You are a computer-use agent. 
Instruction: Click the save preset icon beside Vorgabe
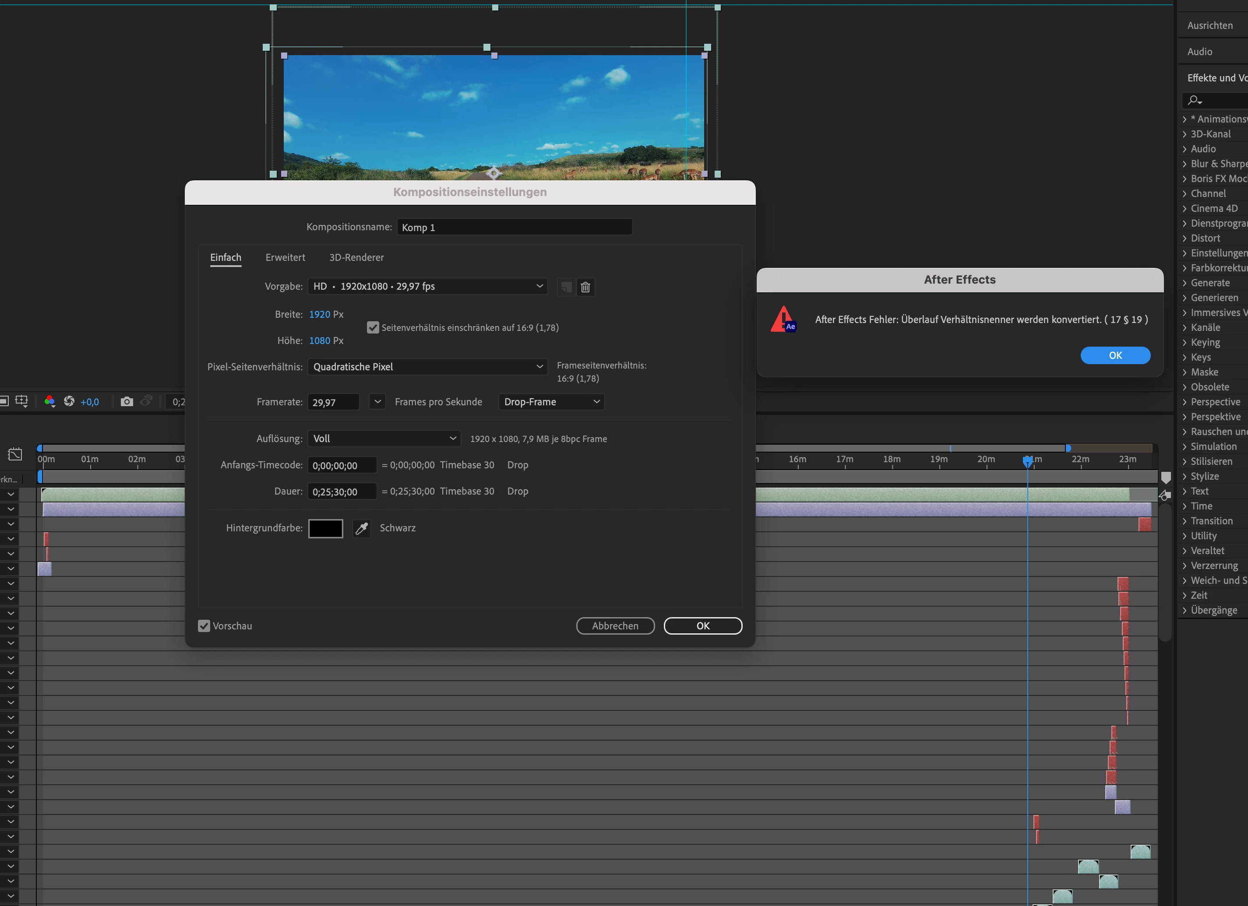566,287
